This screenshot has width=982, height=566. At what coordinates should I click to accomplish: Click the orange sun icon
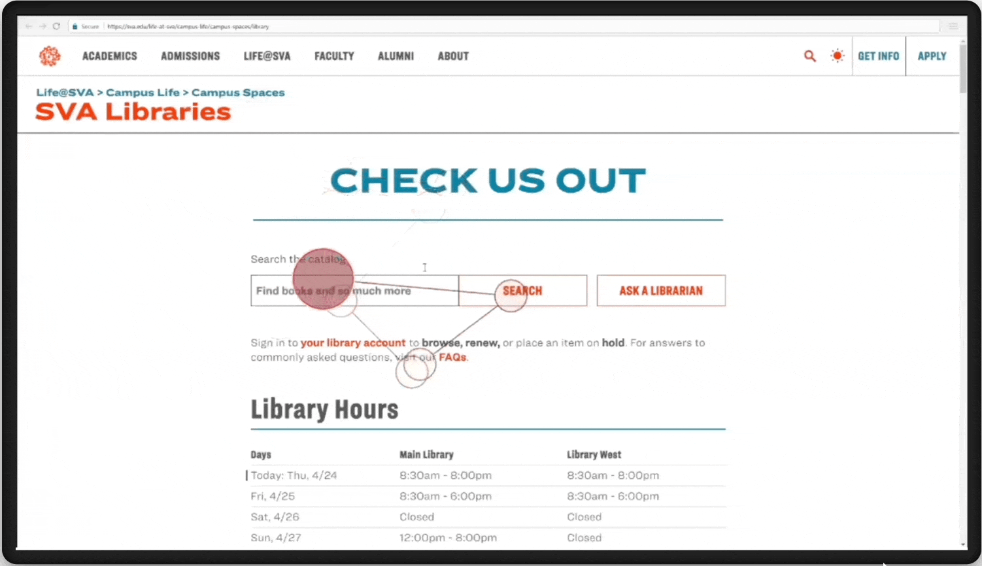tap(837, 56)
